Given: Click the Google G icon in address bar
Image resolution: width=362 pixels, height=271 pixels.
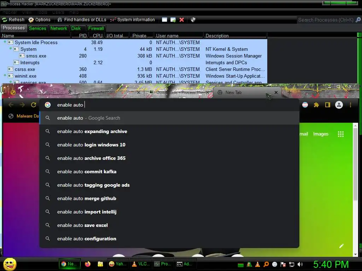Looking at the screenshot, I should (x=48, y=105).
